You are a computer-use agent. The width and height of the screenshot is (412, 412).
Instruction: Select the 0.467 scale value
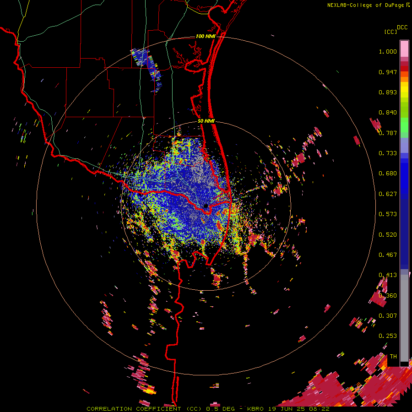pos(388,255)
